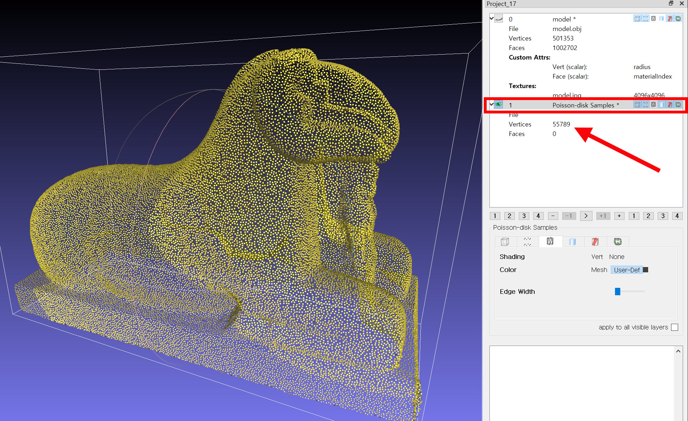Set wireframe shading to None
Image resolution: width=688 pixels, height=421 pixels.
(x=616, y=257)
